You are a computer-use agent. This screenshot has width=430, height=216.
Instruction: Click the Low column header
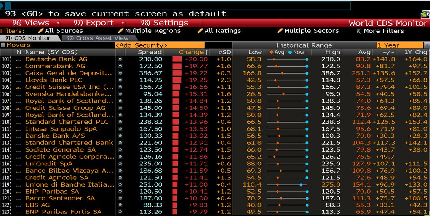255,52
